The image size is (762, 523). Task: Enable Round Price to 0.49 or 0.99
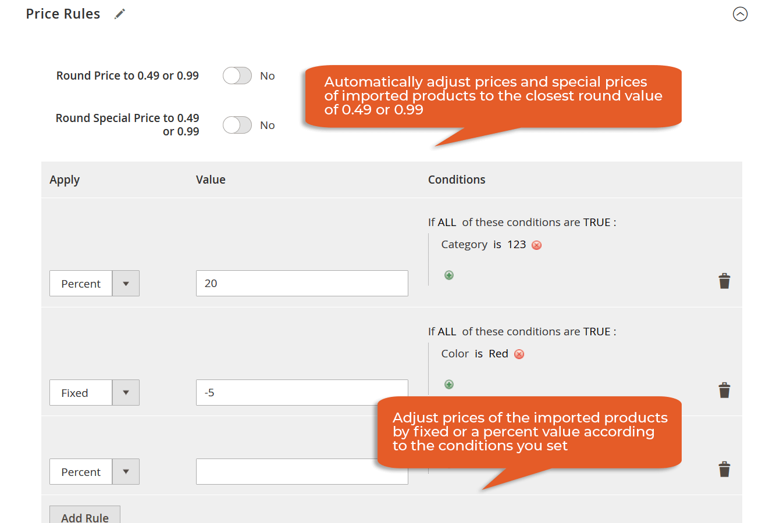[237, 76]
